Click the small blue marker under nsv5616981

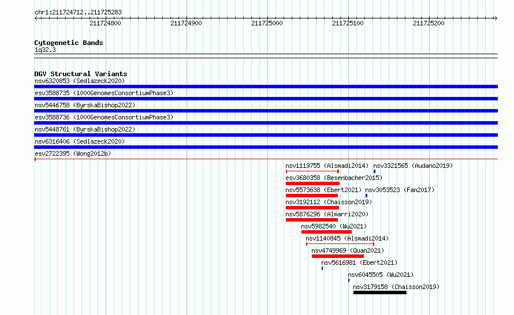(322, 268)
